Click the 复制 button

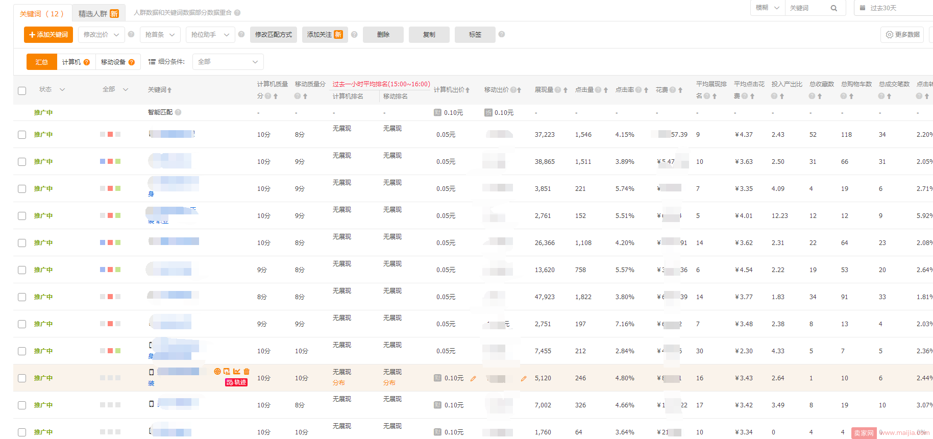(x=429, y=35)
